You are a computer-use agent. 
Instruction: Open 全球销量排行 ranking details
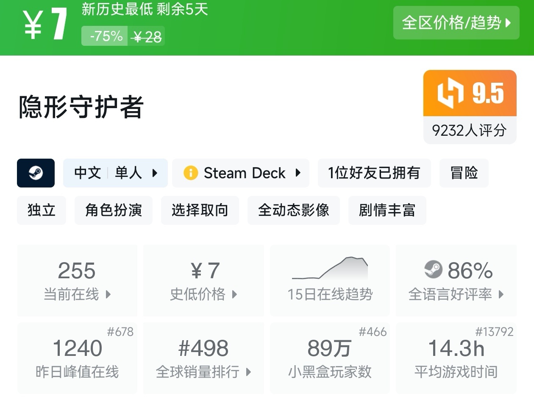point(203,358)
